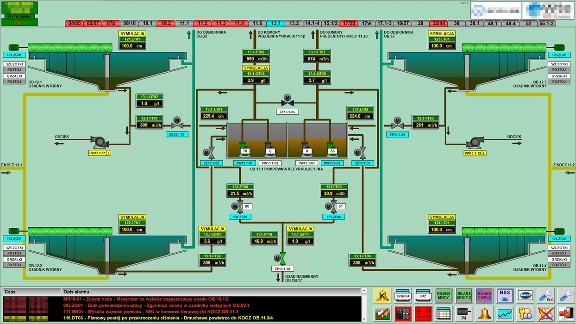The image size is (576, 324).
Task: Open the PLC wrench diagnostics icon
Action: pyautogui.click(x=545, y=295)
